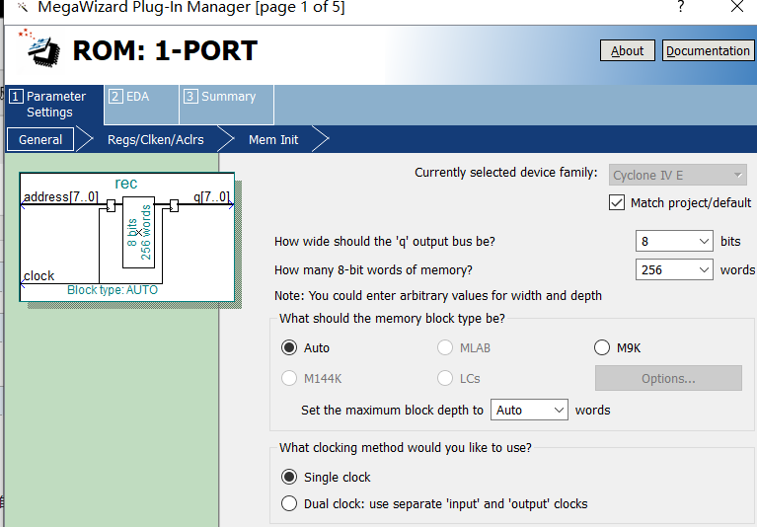The image size is (757, 527).
Task: Click the address[7..0] port label
Action: point(61,197)
